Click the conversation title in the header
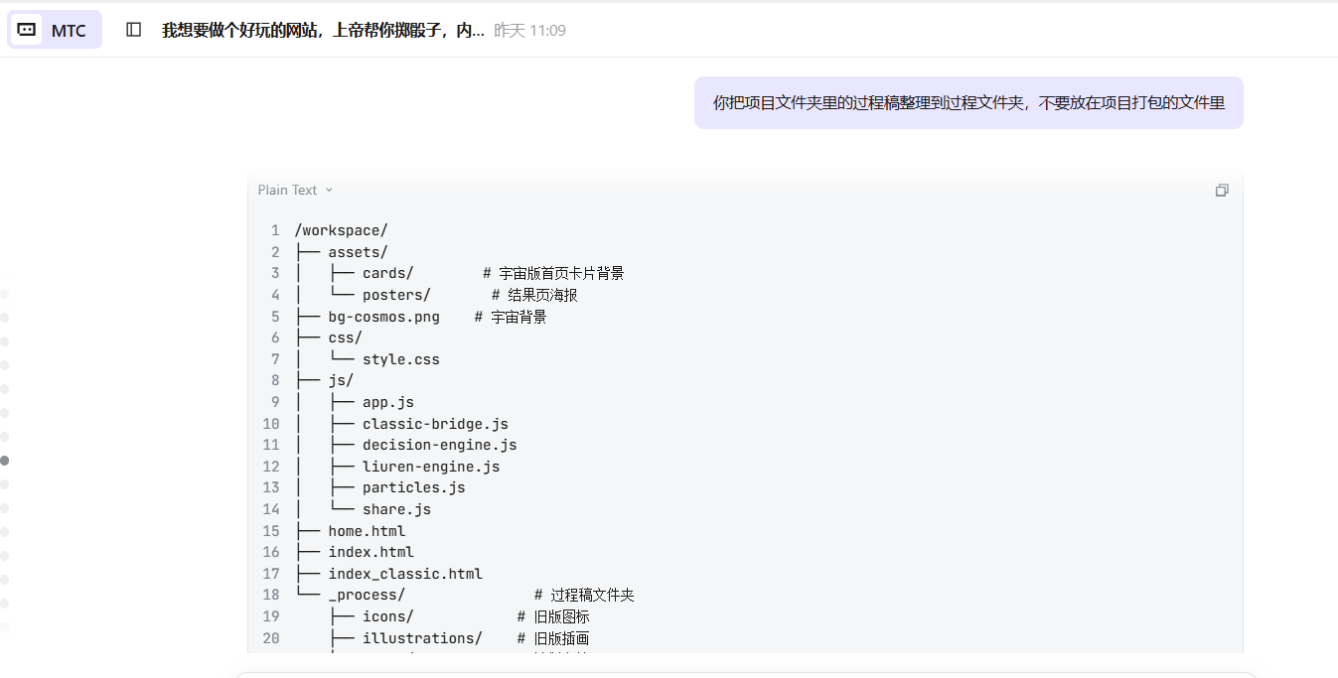 click(x=323, y=31)
